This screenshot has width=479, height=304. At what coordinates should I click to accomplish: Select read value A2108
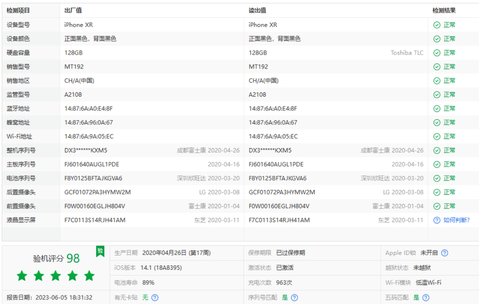pyautogui.click(x=257, y=95)
